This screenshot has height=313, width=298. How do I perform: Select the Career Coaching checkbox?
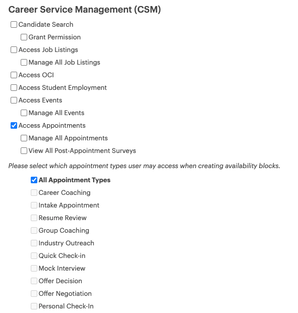[x=34, y=193]
